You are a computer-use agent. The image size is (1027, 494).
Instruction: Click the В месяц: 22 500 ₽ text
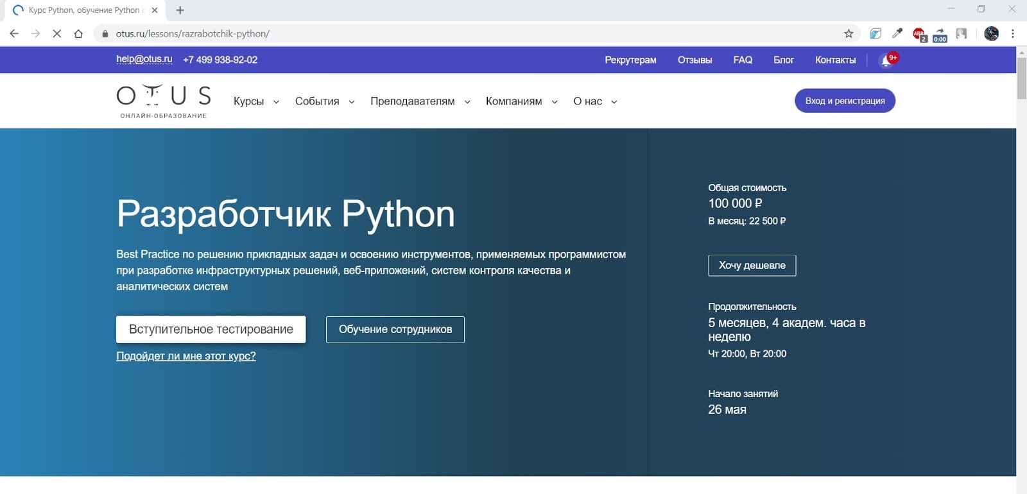pos(747,221)
